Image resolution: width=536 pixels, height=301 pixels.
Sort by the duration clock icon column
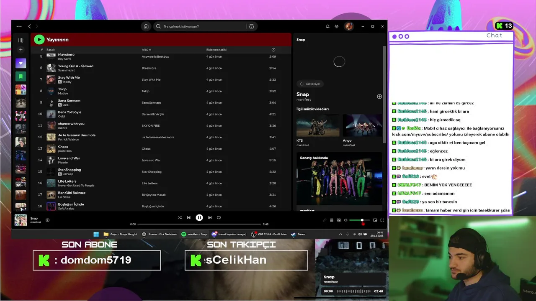(273, 50)
